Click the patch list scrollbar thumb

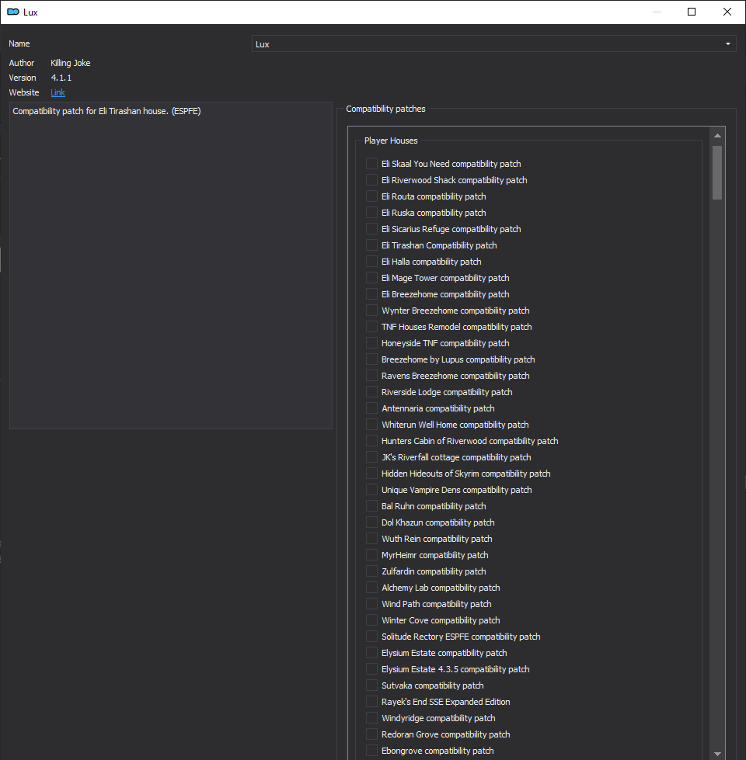tap(717, 172)
